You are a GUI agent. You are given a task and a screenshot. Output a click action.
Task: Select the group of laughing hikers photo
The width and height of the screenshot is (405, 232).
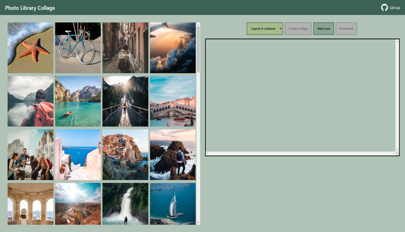click(30, 155)
